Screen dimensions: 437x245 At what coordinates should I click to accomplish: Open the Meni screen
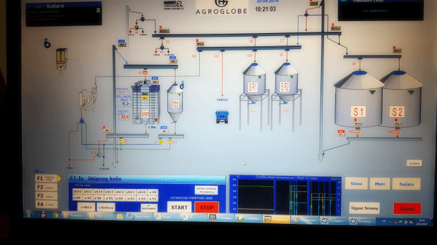pos(380,184)
